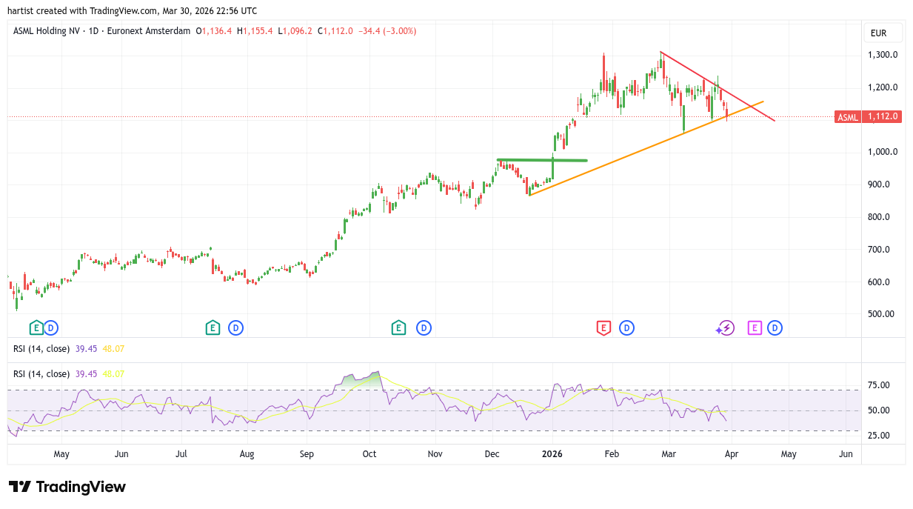The height and width of the screenshot is (509, 913).
Task: Click the TradingView logo
Action: [67, 487]
